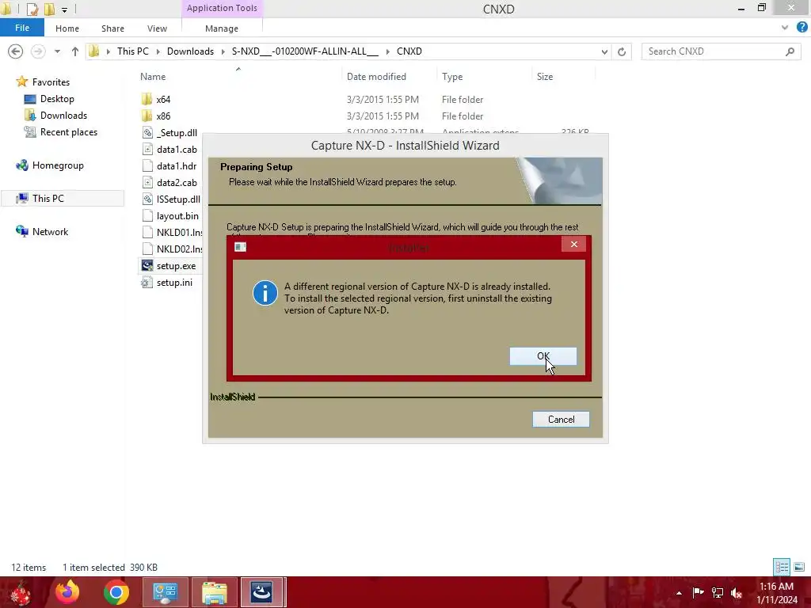811x608 pixels.
Task: Select the setup.ini file
Action: (x=167, y=283)
